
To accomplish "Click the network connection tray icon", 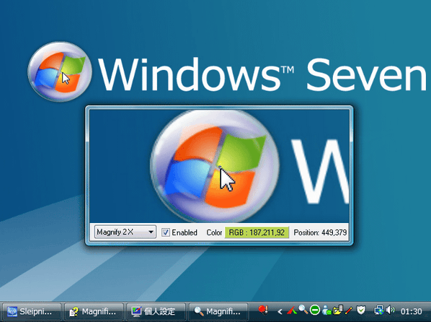I will (x=379, y=310).
